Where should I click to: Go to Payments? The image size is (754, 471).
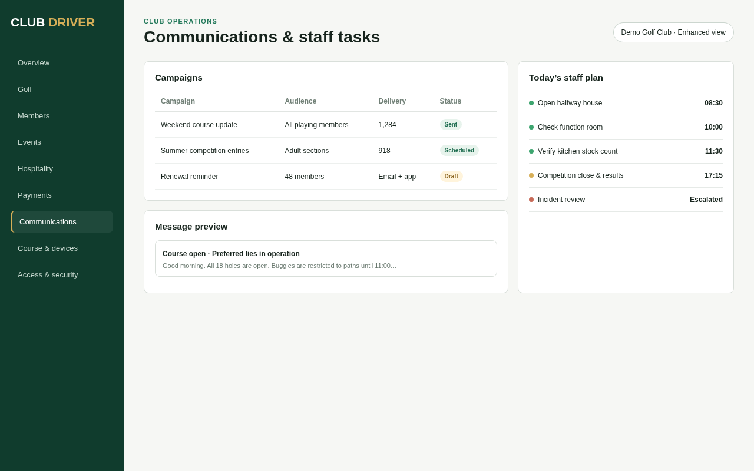click(x=62, y=195)
